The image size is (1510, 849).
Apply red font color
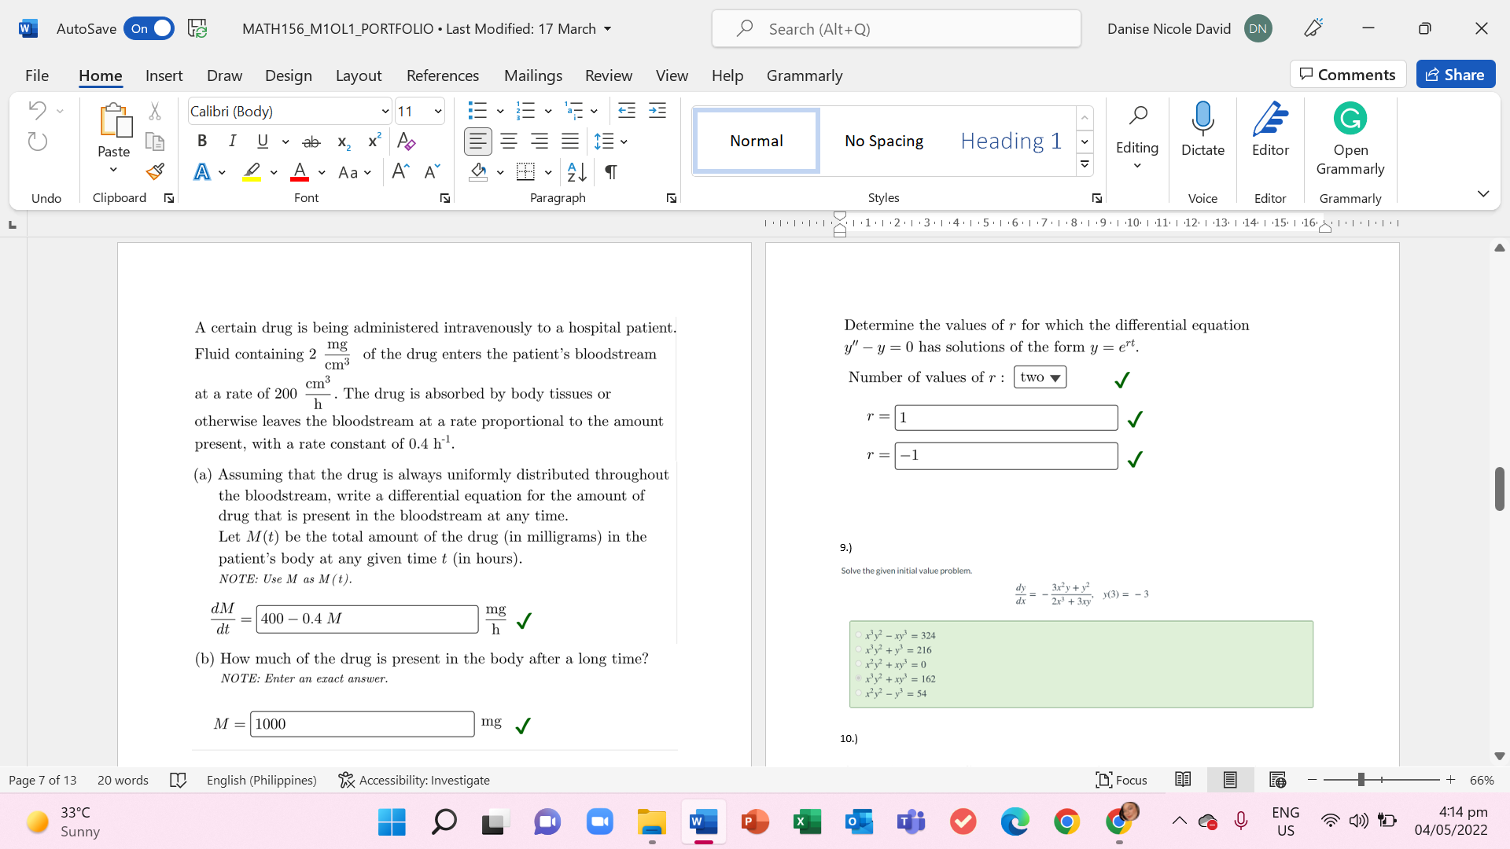coord(300,171)
